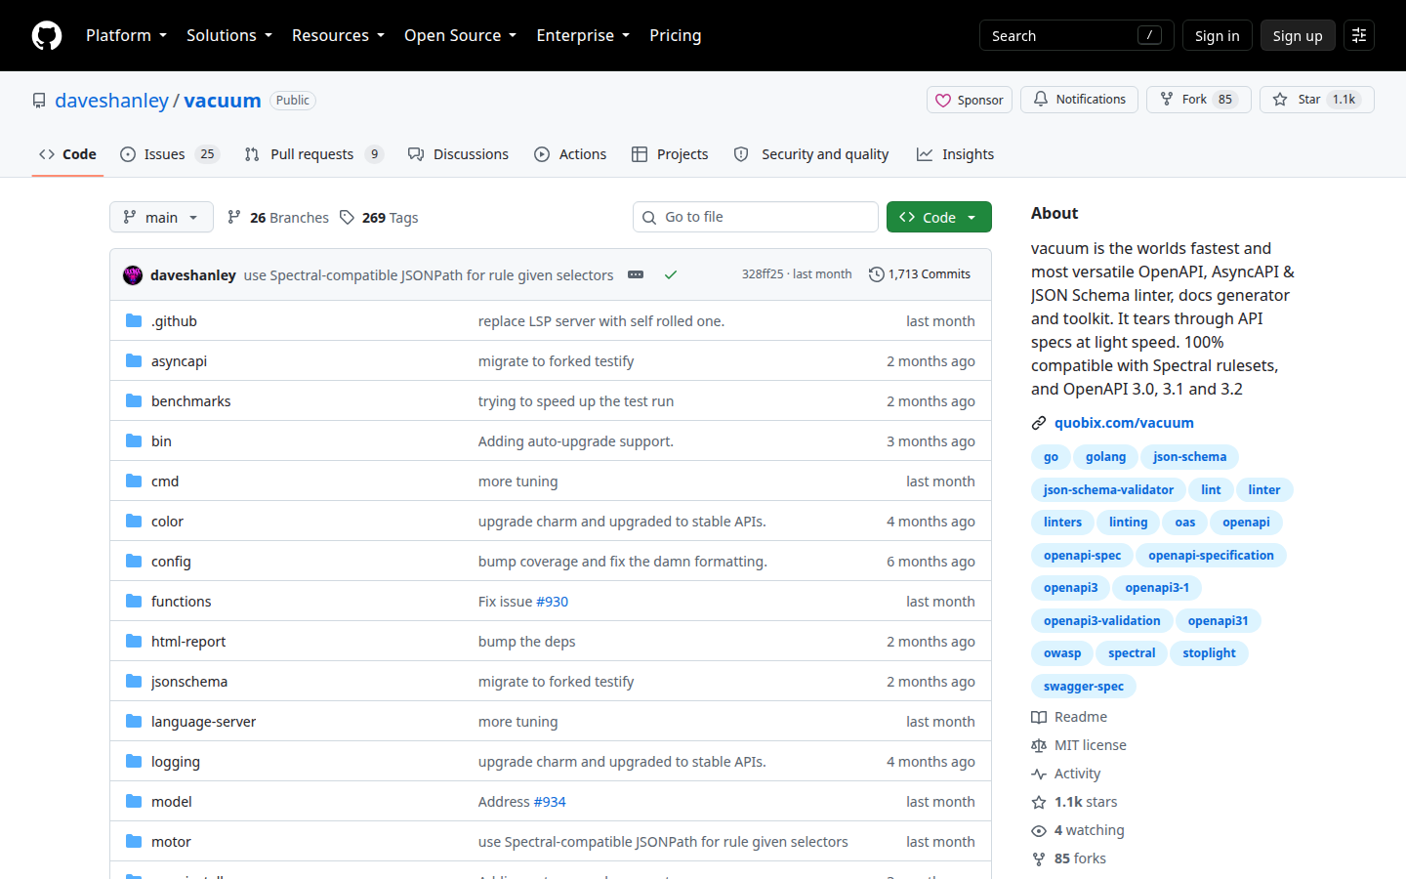Viewport: 1406px width, 879px height.
Task: Expand the Enterprise menu
Action: coord(583,35)
